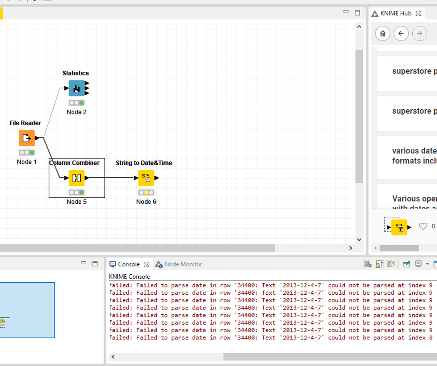Click the 'Node 2' label
The width and height of the screenshot is (437, 366).
click(76, 112)
